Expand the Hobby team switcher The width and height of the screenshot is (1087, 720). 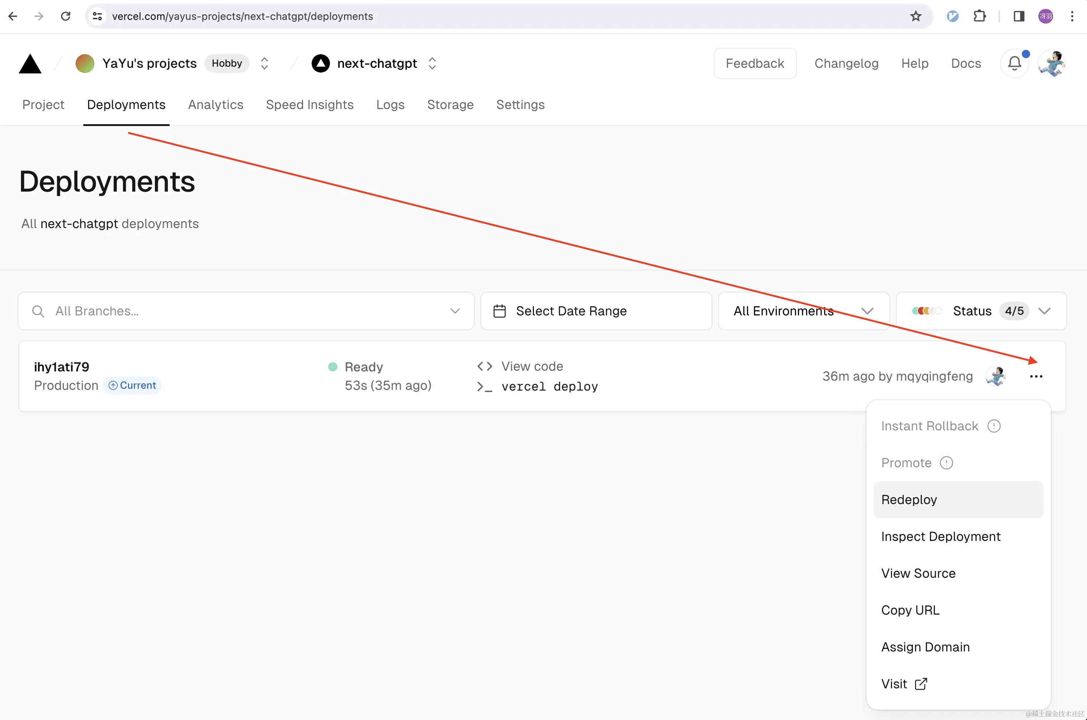pyautogui.click(x=264, y=63)
